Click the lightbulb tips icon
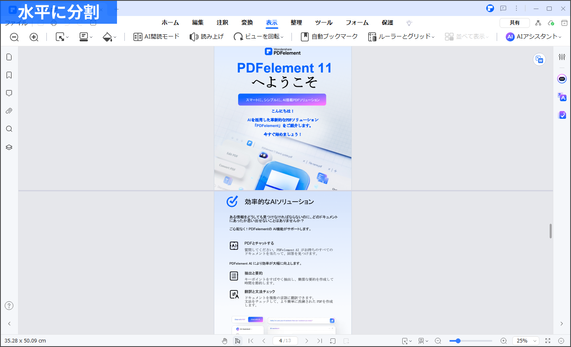This screenshot has height=347, width=571. point(409,23)
